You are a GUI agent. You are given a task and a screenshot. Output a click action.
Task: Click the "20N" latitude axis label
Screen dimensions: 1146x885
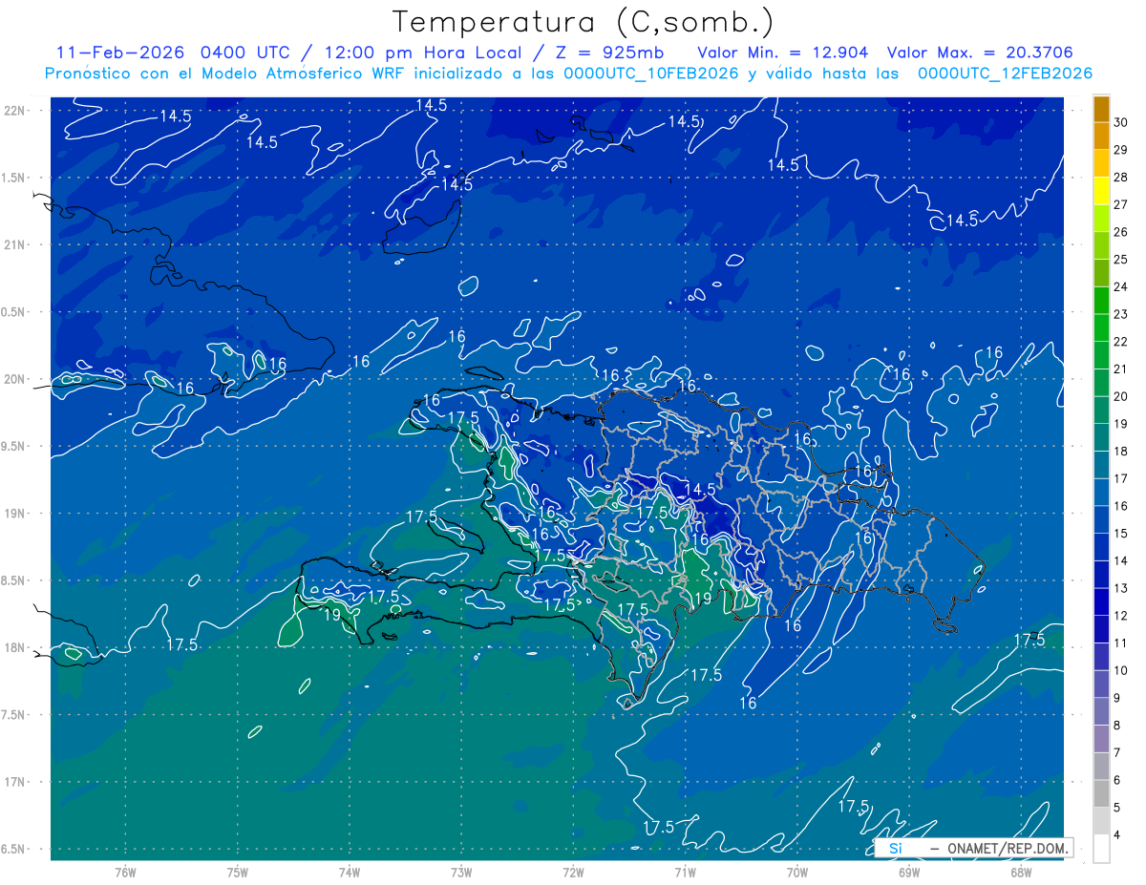click(x=16, y=379)
